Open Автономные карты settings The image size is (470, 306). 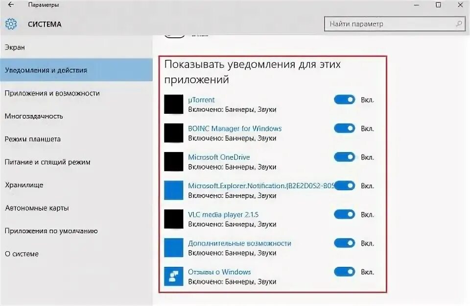click(x=76, y=208)
